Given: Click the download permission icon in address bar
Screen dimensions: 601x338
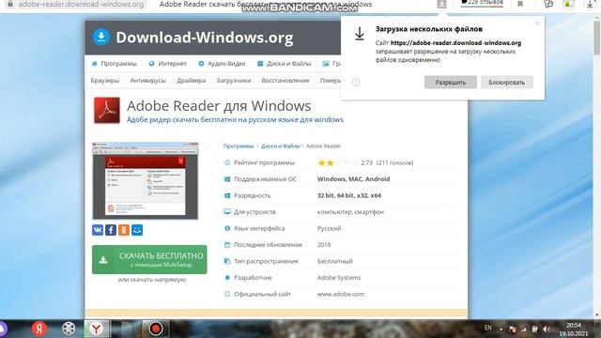Looking at the screenshot, I should coord(441,4).
